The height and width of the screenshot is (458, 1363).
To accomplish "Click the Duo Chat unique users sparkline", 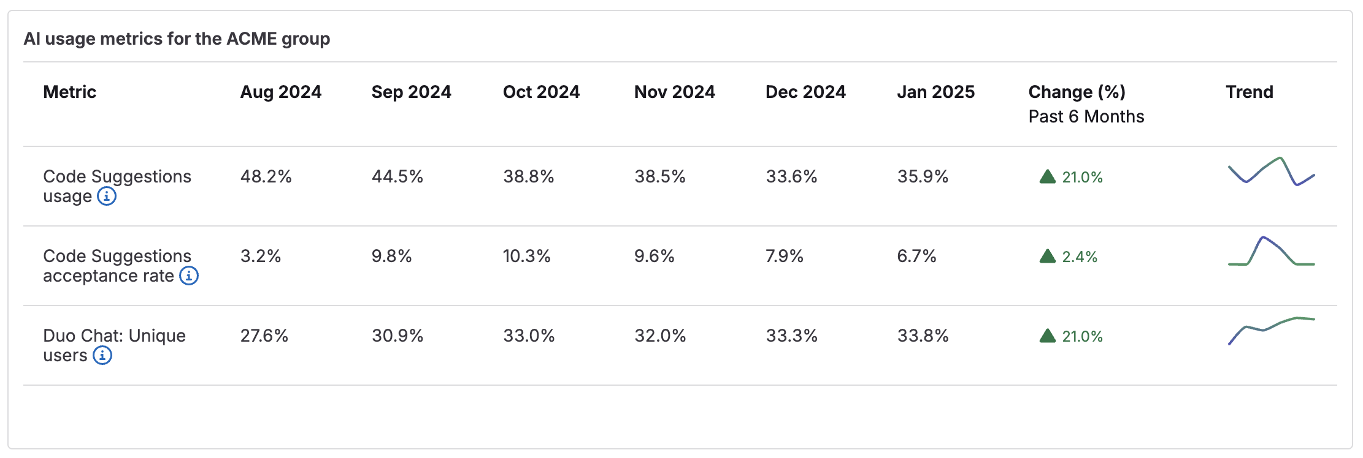I will tap(1271, 331).
